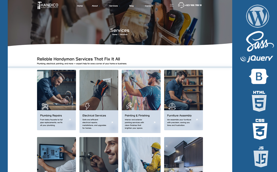Click the arrow on Electrical Services card
Screen dimensions: 277x172
(112, 122)
